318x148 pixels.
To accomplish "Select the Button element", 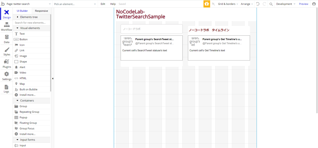I will click(31, 39).
